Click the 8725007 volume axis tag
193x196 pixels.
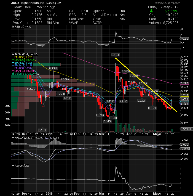pyautogui.click(x=186, y=129)
